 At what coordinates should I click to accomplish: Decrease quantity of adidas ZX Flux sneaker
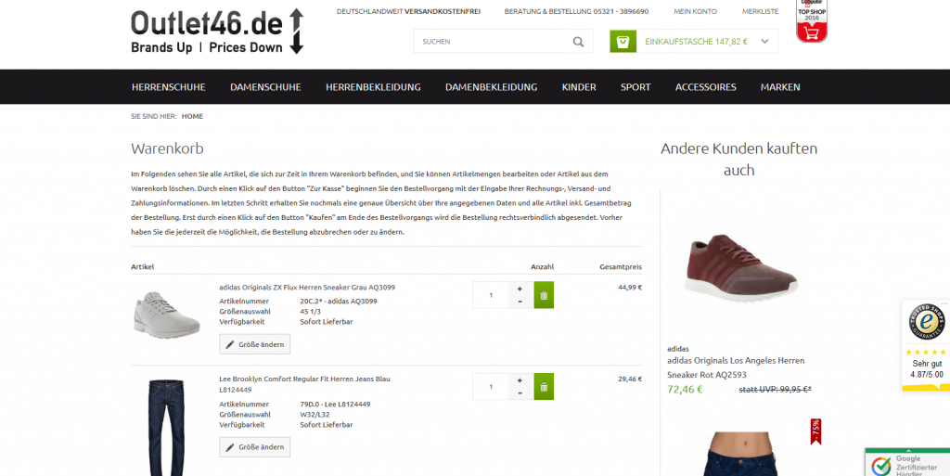tap(520, 302)
